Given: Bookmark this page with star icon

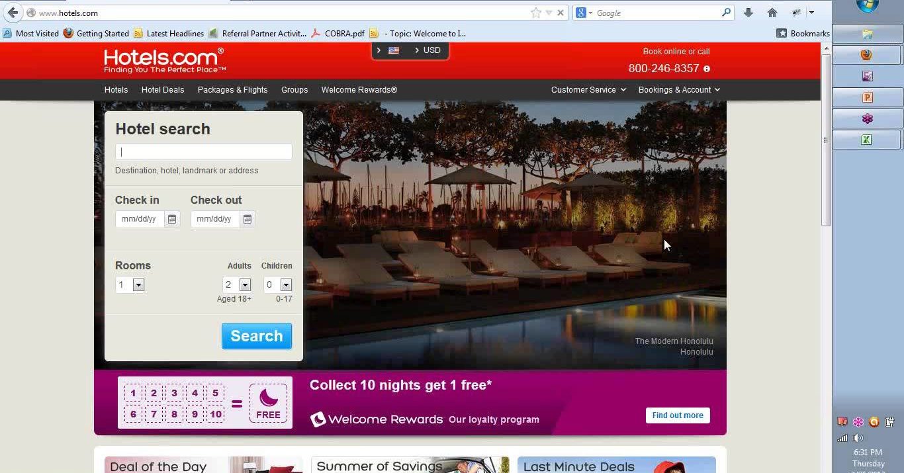Looking at the screenshot, I should click(535, 13).
